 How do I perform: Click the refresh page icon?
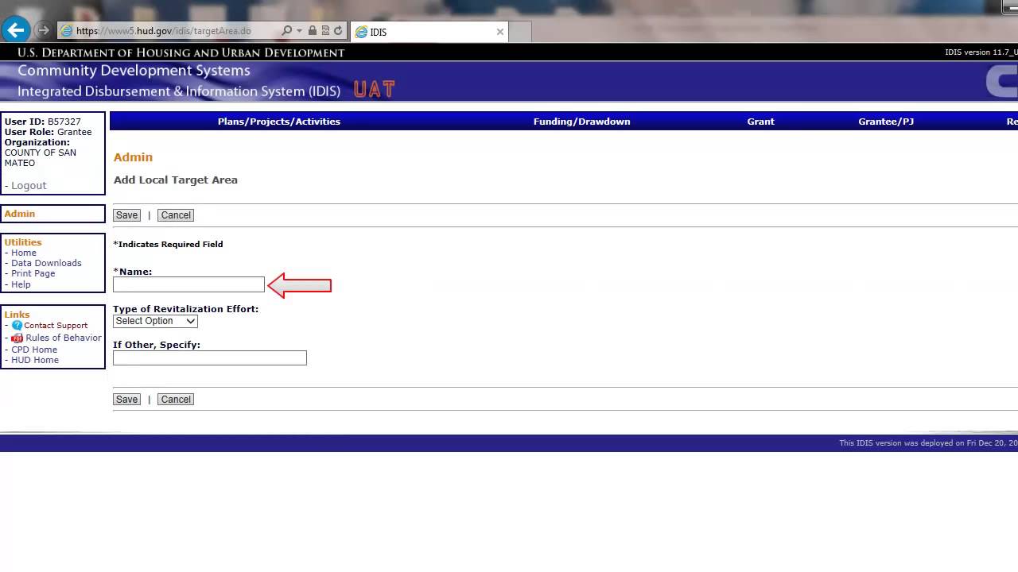(338, 31)
